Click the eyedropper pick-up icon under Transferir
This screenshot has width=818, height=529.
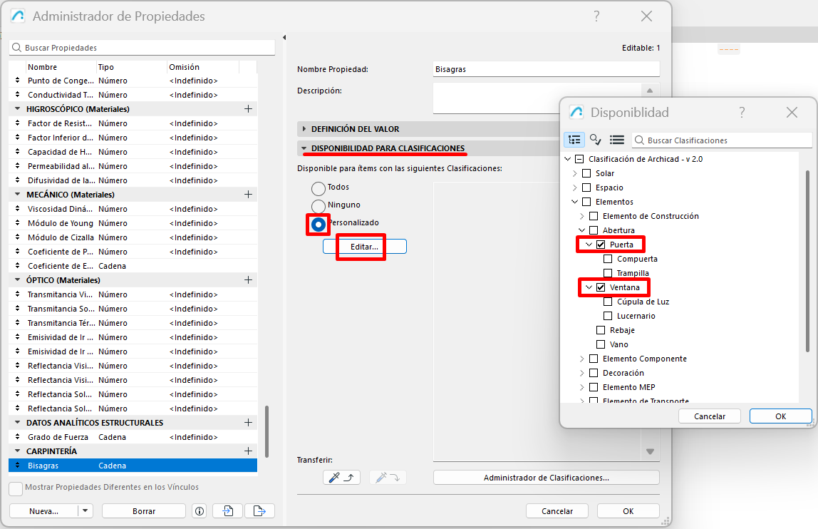click(x=341, y=478)
